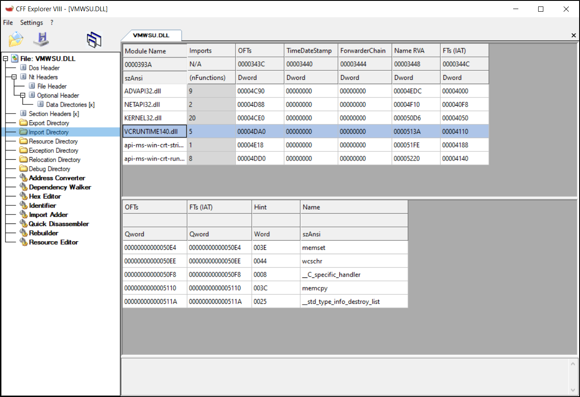Collapse the File: VMWSU.DLL root node

pyautogui.click(x=5, y=59)
